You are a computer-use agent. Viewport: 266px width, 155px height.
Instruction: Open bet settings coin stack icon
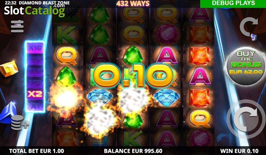[20, 123]
